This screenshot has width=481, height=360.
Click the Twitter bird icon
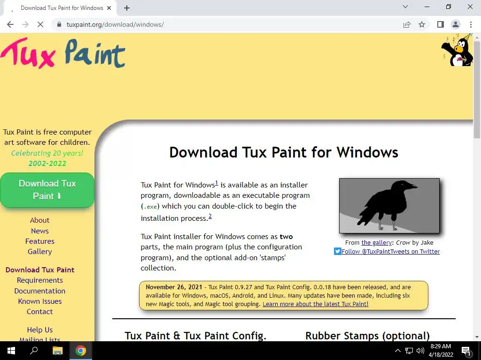337,251
